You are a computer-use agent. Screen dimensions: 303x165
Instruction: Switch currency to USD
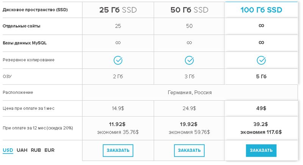tap(8, 150)
